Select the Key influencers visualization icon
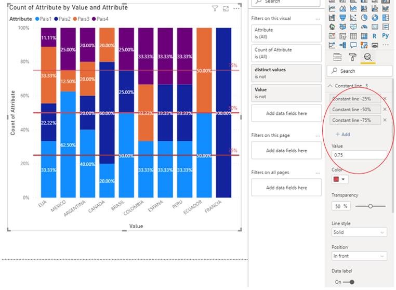The height and width of the screenshot is (290, 396). (332, 45)
